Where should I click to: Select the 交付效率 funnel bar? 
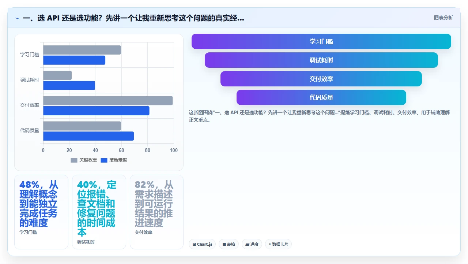click(x=321, y=79)
